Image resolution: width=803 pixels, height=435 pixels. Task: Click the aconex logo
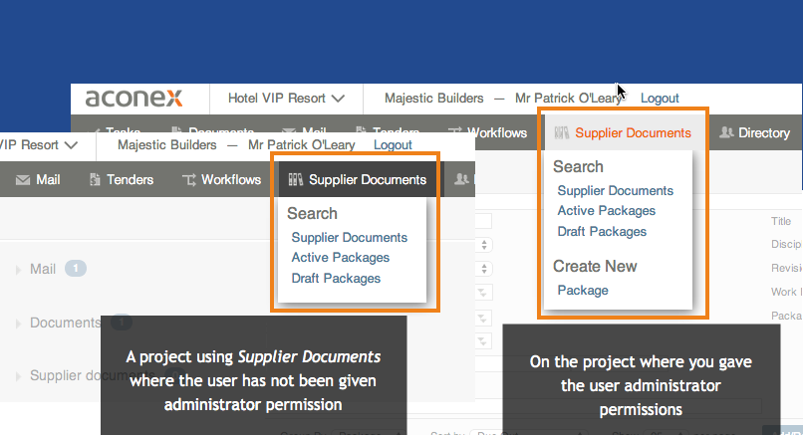tap(134, 98)
